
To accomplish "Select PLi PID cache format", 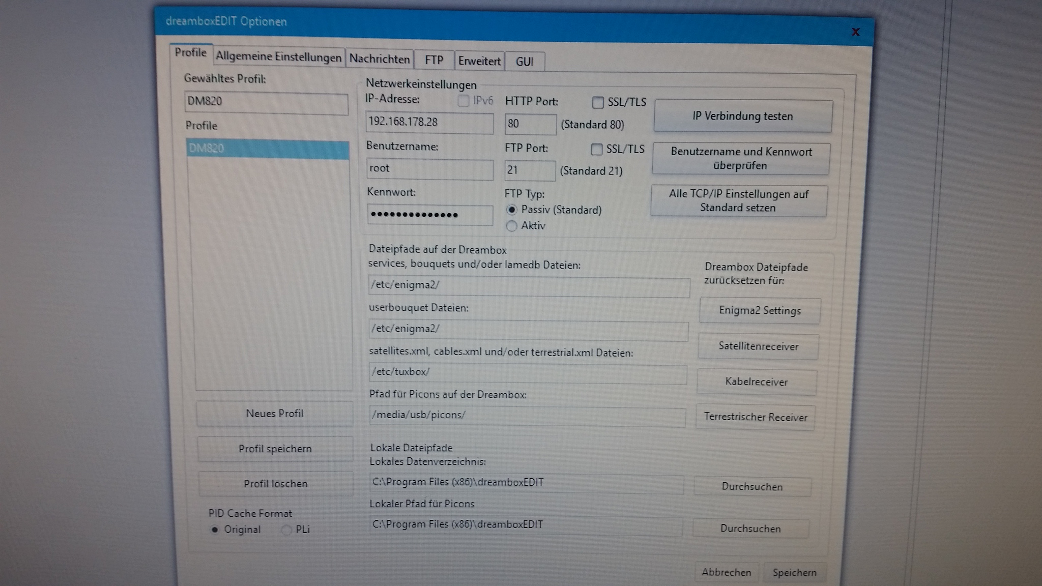I will coord(286,530).
